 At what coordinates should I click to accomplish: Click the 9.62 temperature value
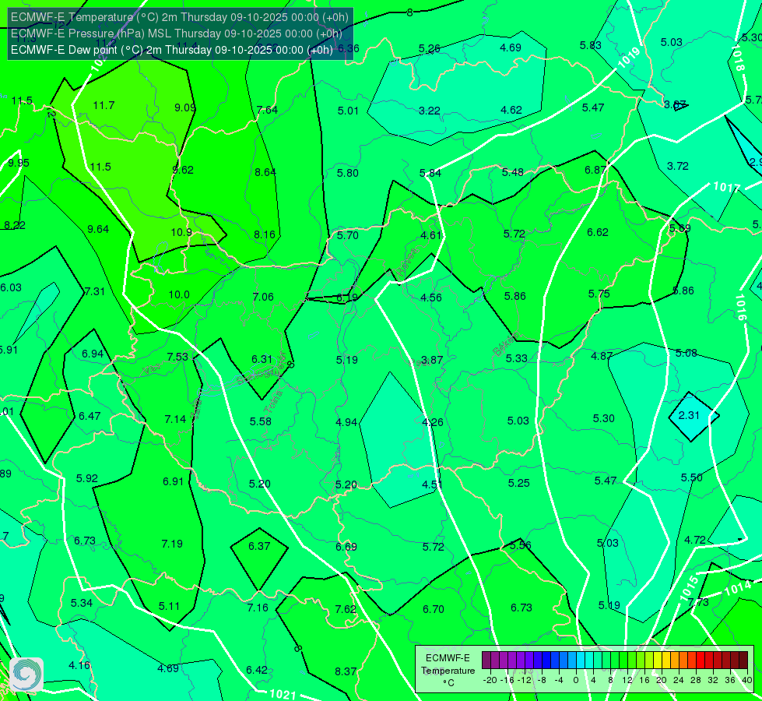(183, 170)
